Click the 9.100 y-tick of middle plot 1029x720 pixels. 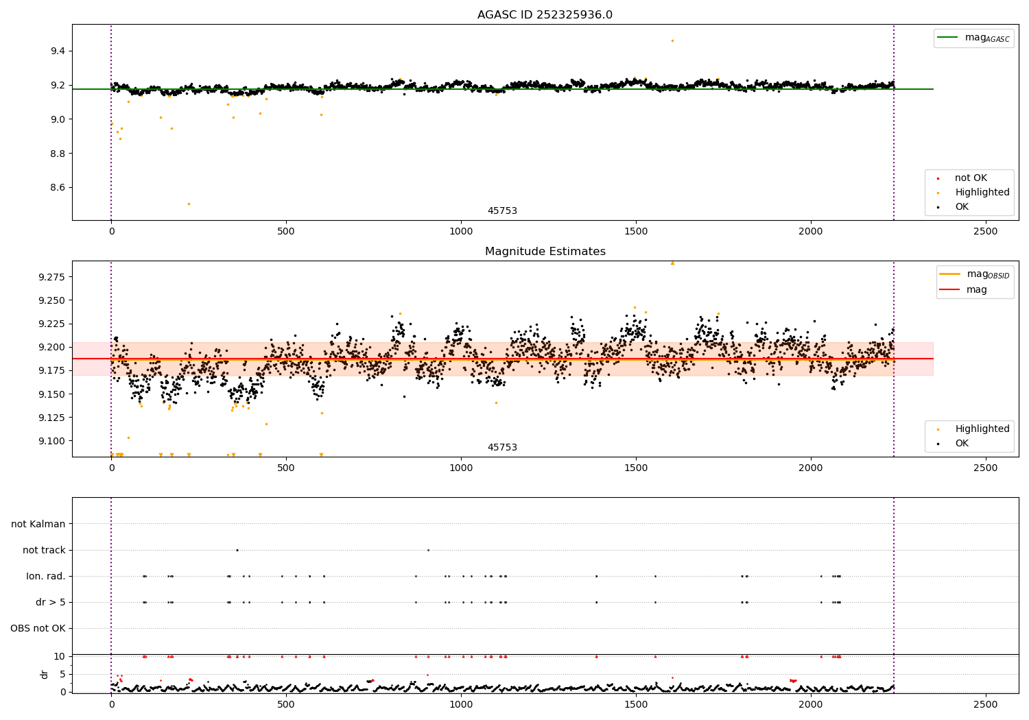tap(52, 441)
